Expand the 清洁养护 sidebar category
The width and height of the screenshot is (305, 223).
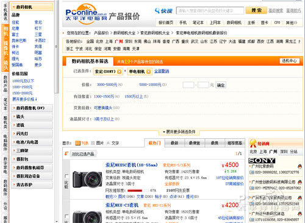[32, 185]
